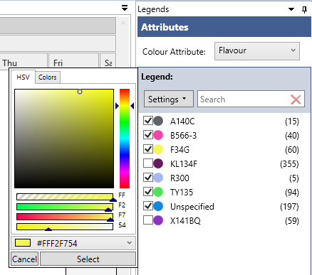This screenshot has width=312, height=275.
Task: Cancel the colour picker
Action: tap(25, 259)
